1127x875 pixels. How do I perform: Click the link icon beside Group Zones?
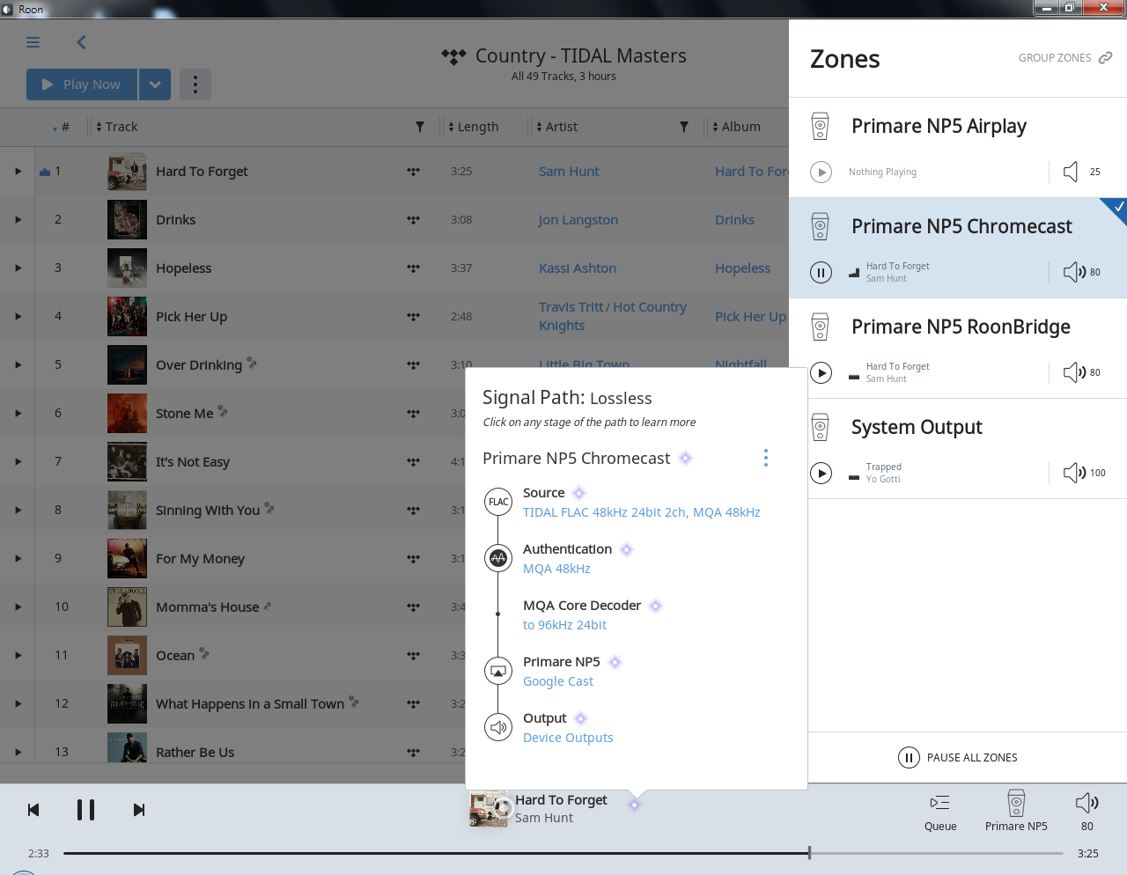coord(1106,57)
